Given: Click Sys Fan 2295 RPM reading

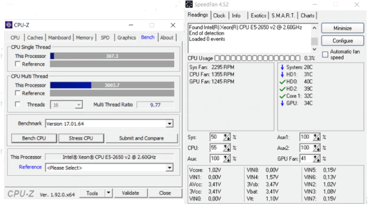Looking at the screenshot, I should (x=212, y=67).
